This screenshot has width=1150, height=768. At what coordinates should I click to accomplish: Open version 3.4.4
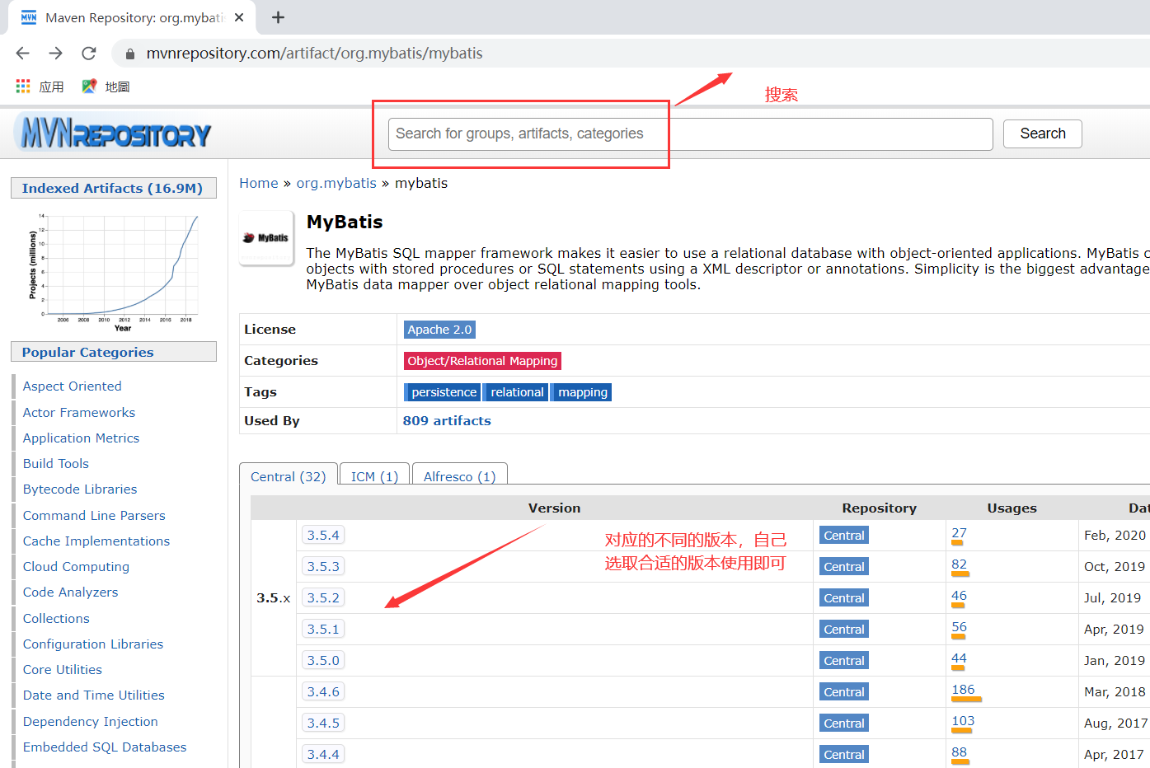pyautogui.click(x=323, y=754)
